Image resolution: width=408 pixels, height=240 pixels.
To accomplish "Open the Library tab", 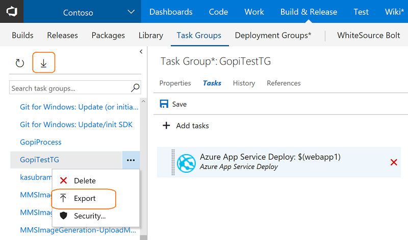I will pyautogui.click(x=150, y=35).
